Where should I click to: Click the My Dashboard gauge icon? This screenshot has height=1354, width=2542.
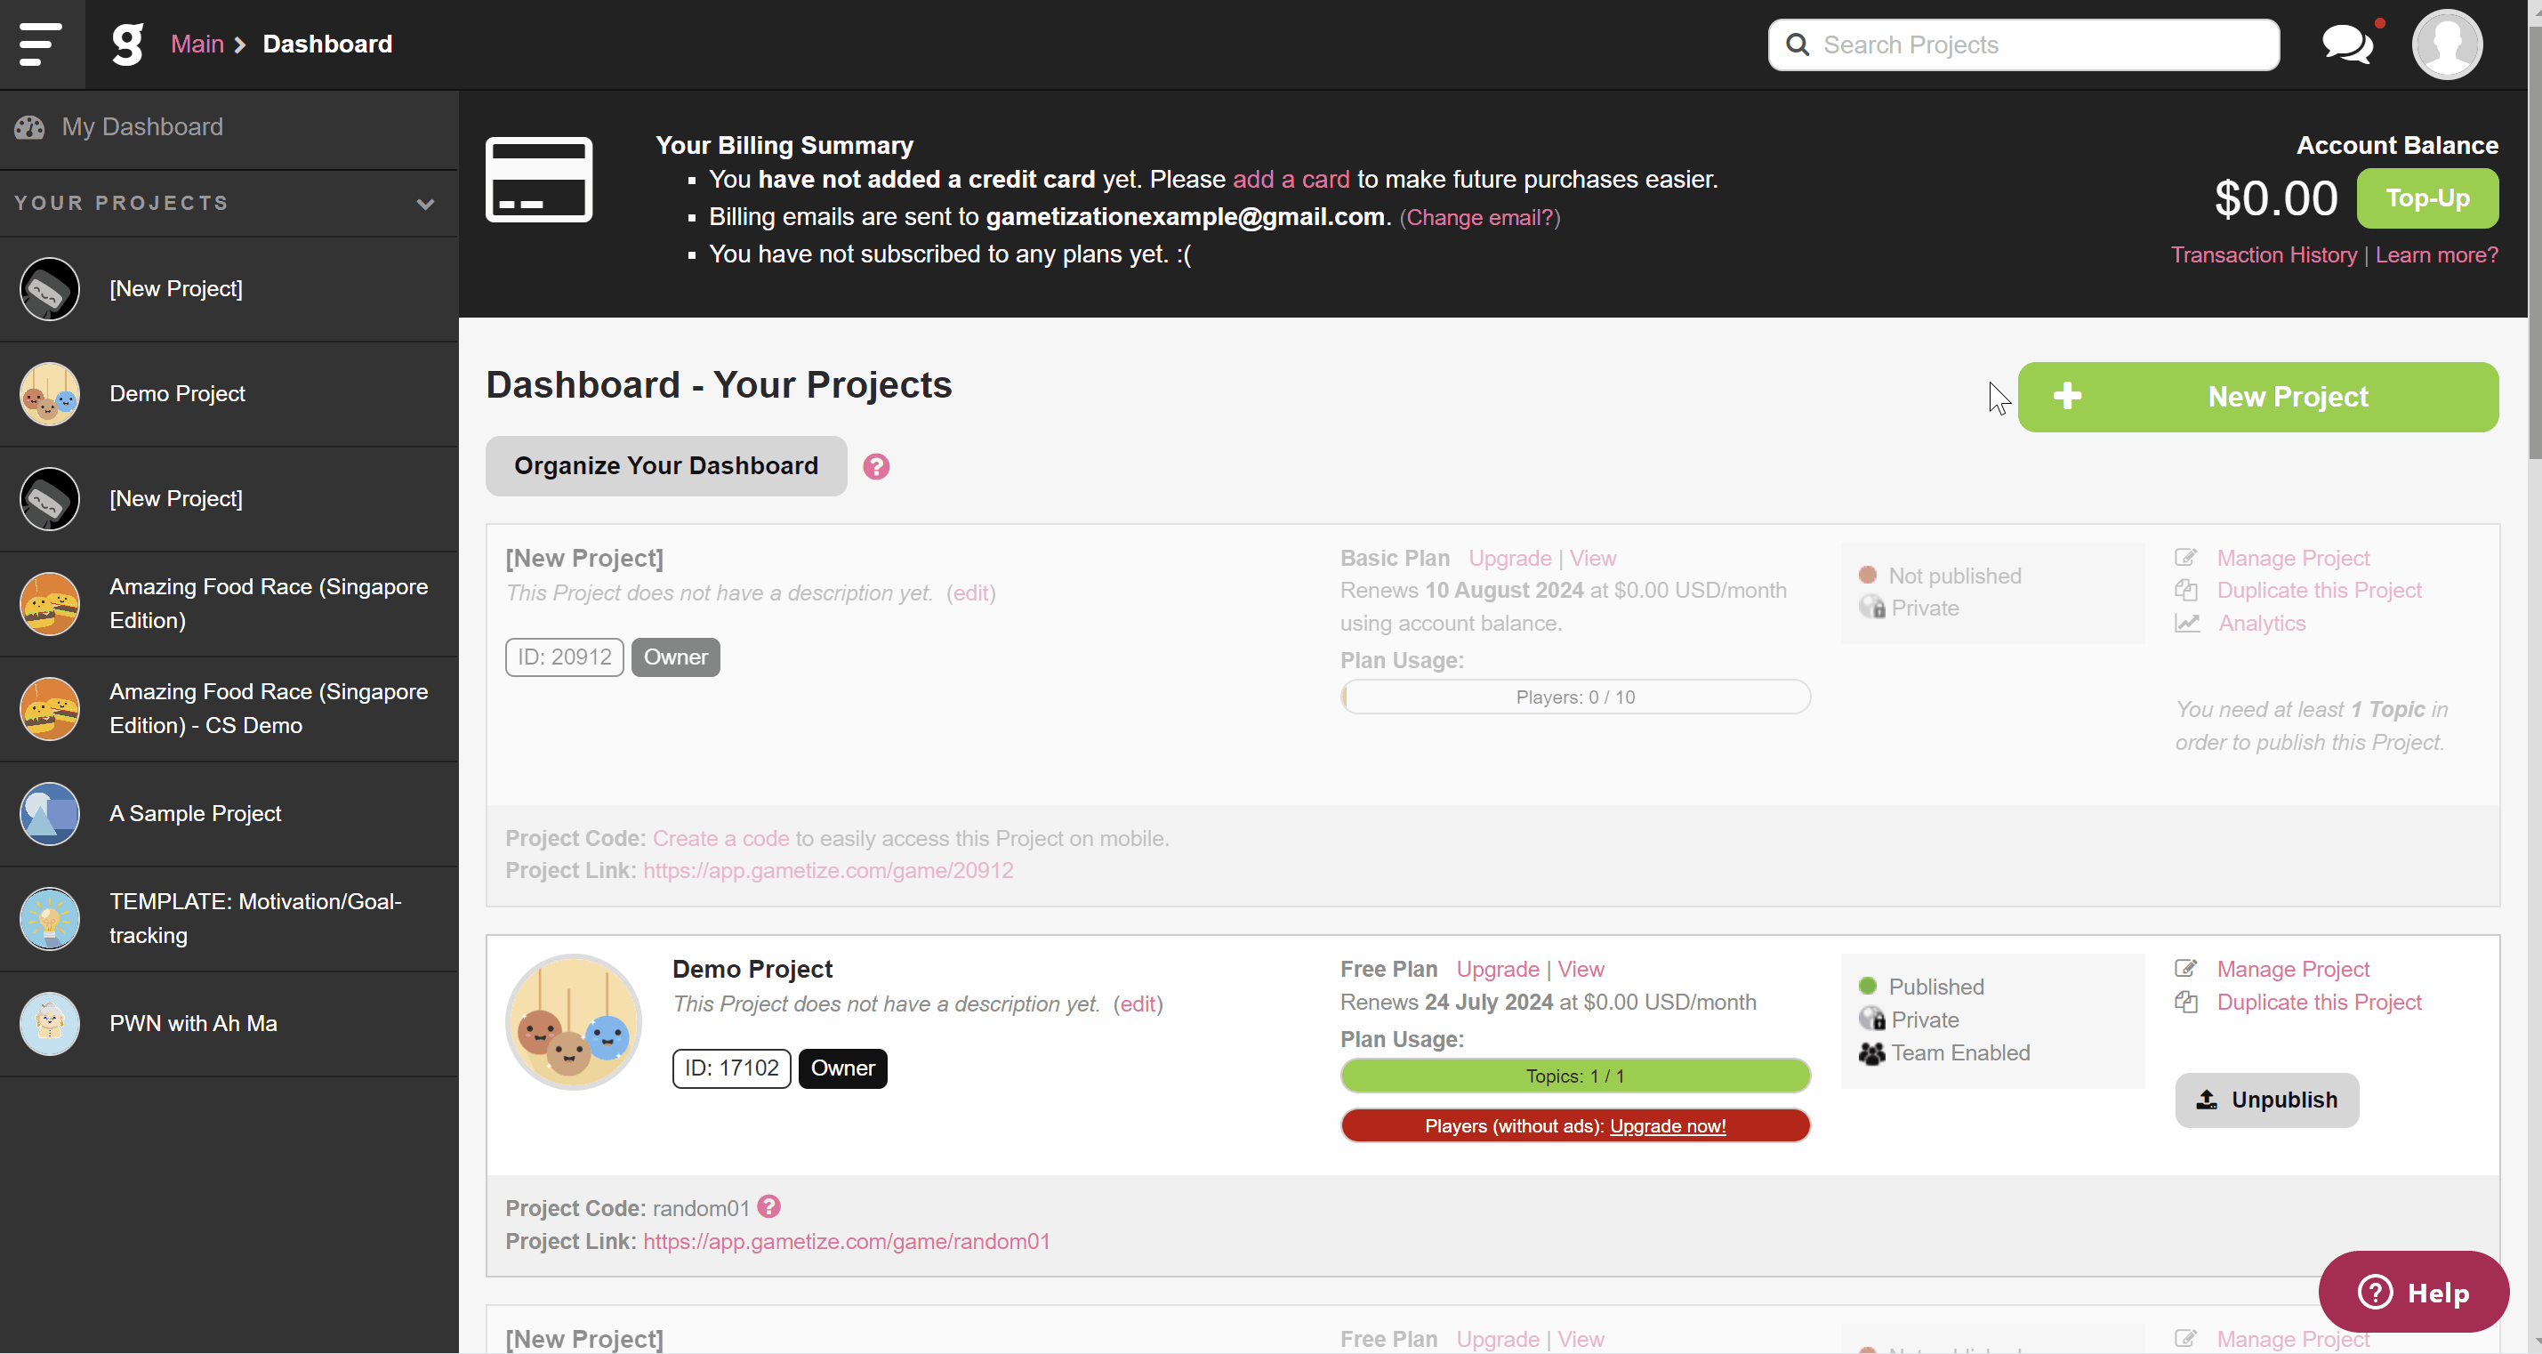pyautogui.click(x=29, y=127)
